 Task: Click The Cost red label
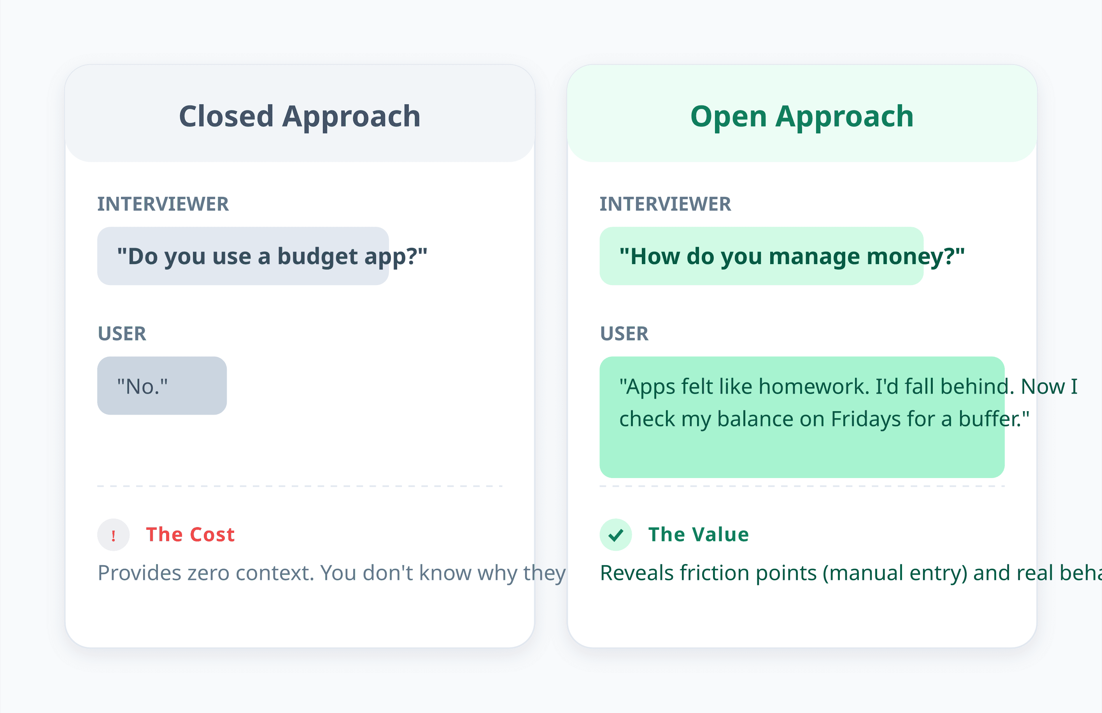(x=190, y=534)
